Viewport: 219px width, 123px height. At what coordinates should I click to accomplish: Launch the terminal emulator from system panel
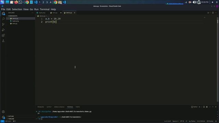coord(20,2)
